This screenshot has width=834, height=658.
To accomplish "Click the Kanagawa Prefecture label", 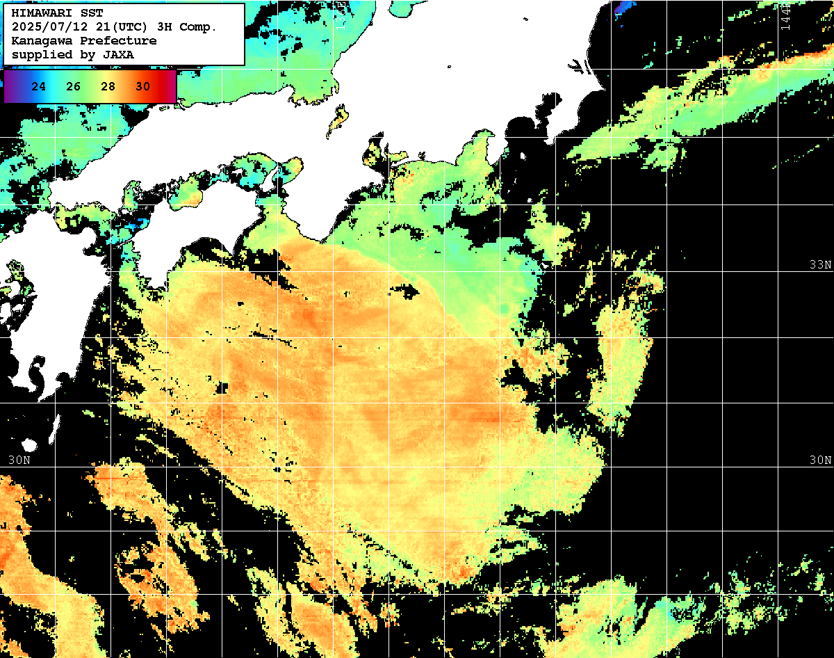I will pyautogui.click(x=84, y=41).
